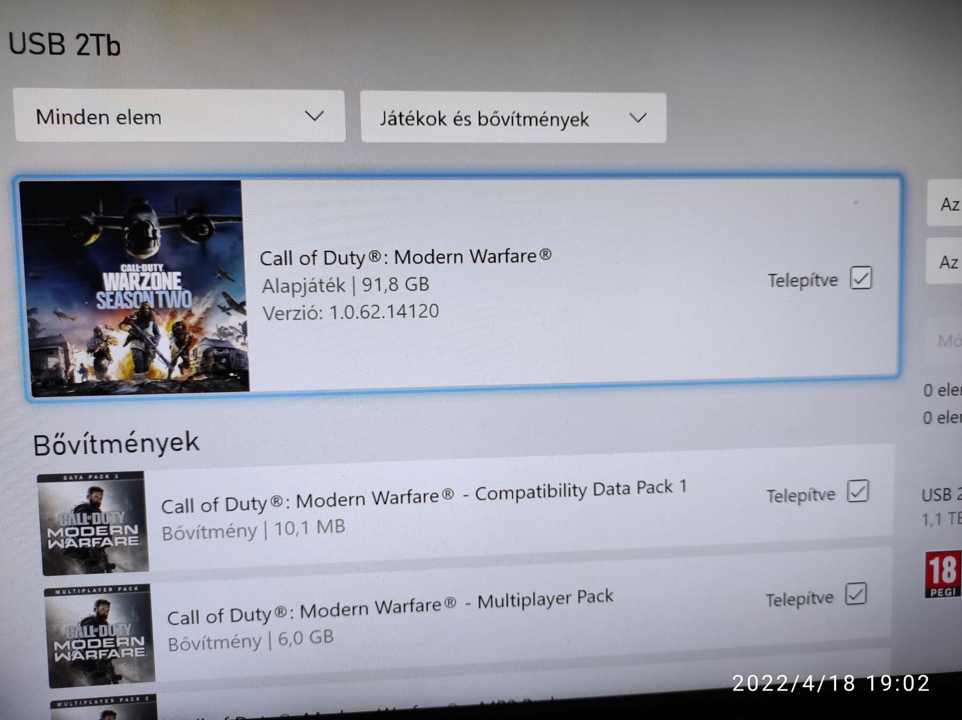This screenshot has height=720, width=962.
Task: Click the 'USB 2Tb' drive title
Action: pyautogui.click(x=64, y=44)
